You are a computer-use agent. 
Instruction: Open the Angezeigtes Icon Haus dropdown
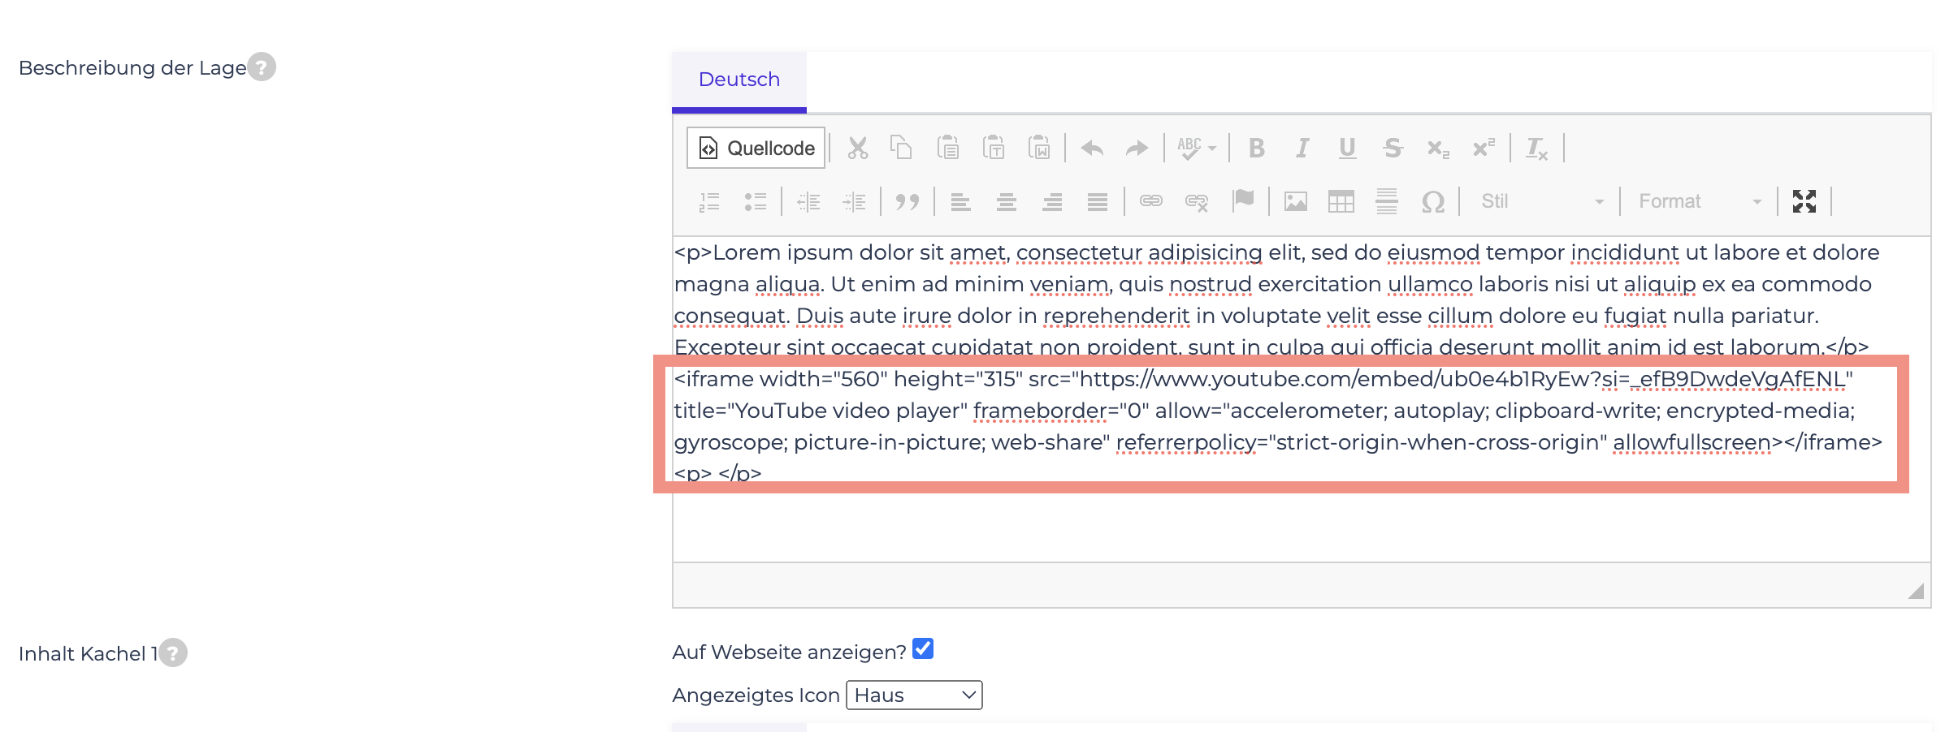pyautogui.click(x=914, y=695)
